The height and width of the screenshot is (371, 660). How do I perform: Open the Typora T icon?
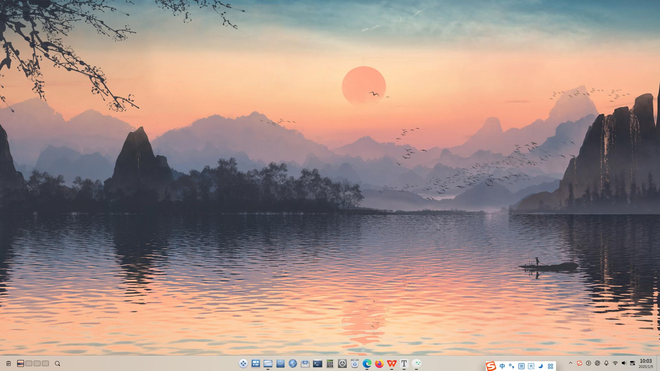pos(404,363)
